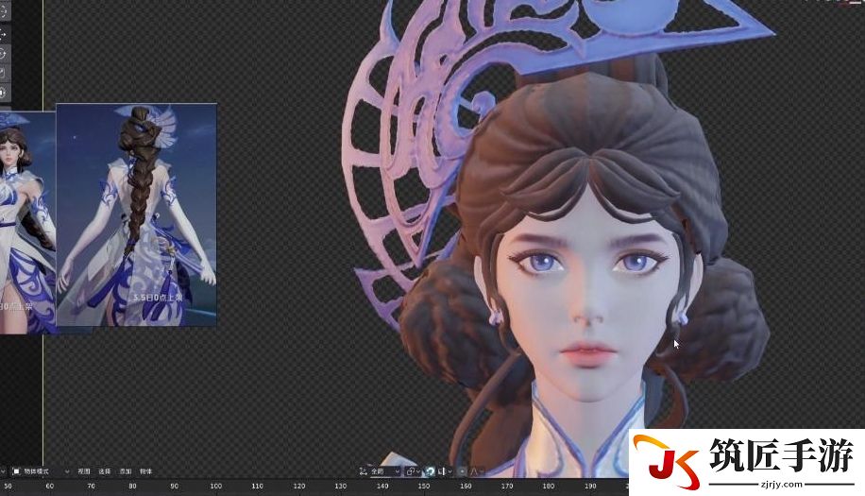Click frame 80 on the timeline
This screenshot has width=865, height=496.
(x=132, y=486)
